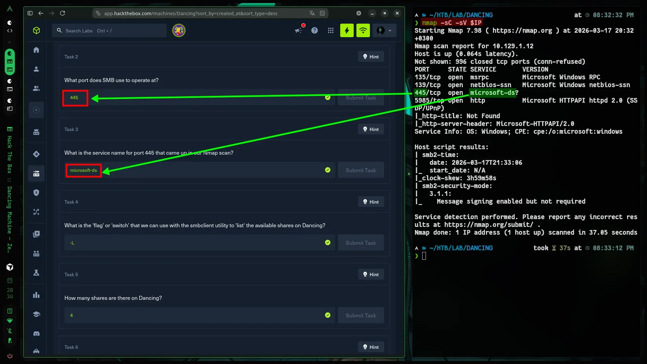Go back in the browser
The image size is (647, 364).
tap(41, 13)
